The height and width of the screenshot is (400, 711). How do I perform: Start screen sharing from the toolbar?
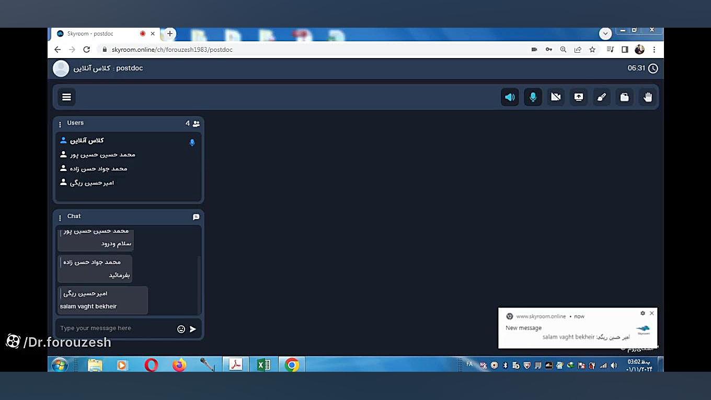[579, 97]
